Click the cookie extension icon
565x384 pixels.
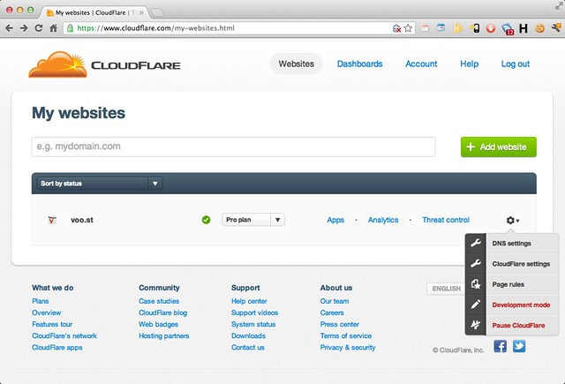click(x=539, y=28)
